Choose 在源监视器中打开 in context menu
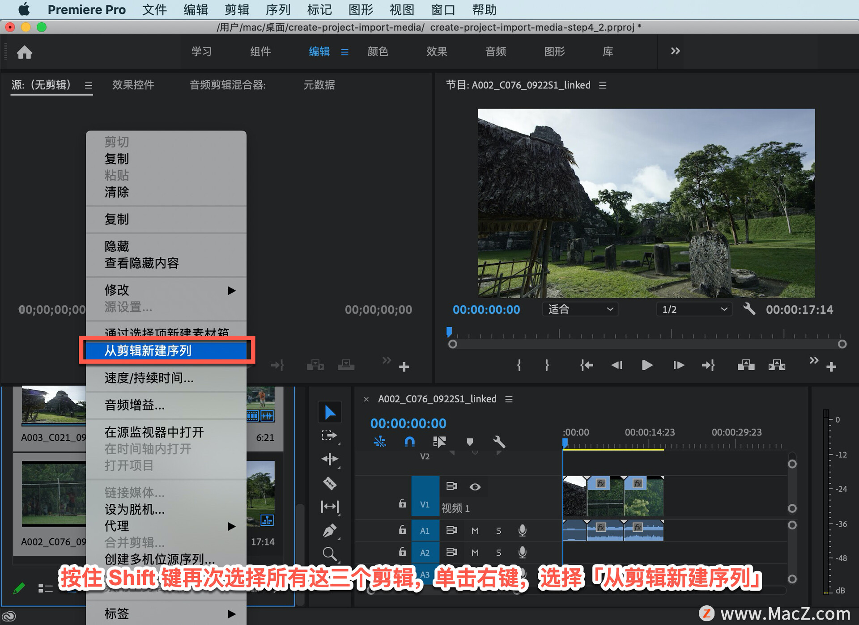The image size is (859, 625). pyautogui.click(x=166, y=432)
